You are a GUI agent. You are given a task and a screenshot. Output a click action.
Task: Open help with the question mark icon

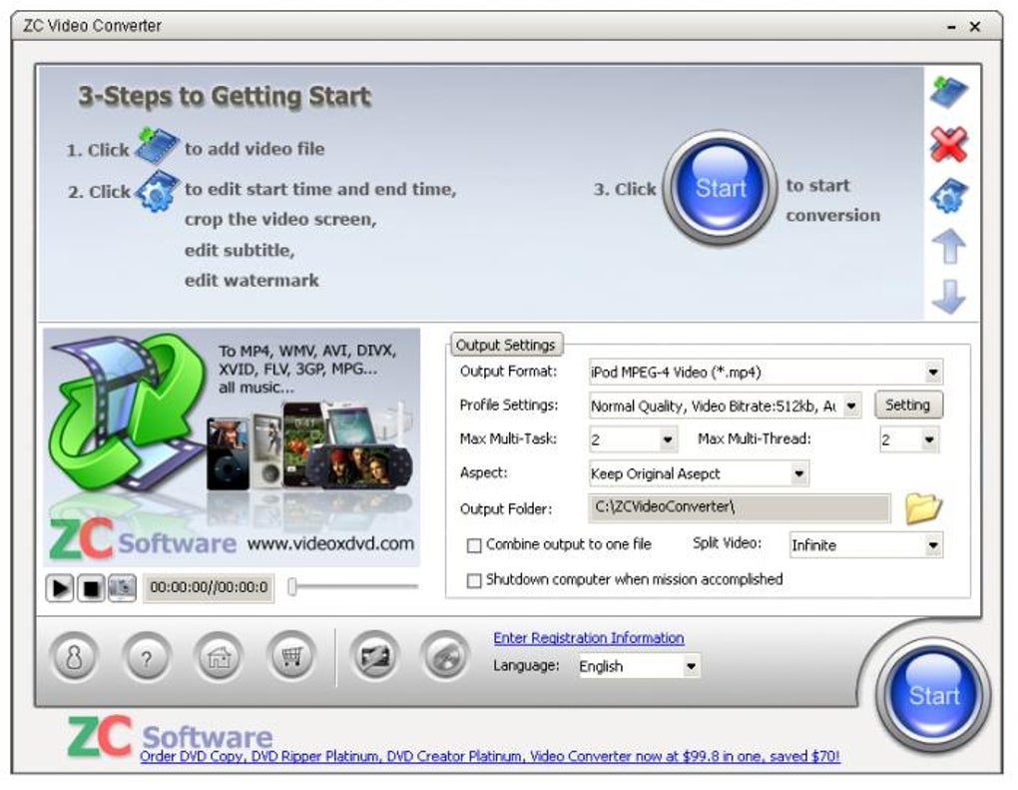click(x=147, y=657)
